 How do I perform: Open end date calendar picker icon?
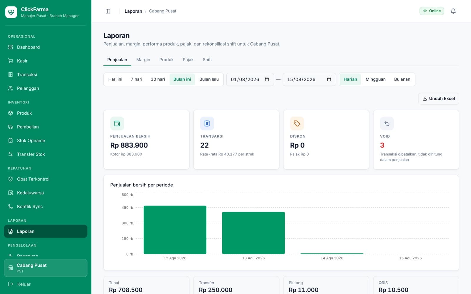329,79
